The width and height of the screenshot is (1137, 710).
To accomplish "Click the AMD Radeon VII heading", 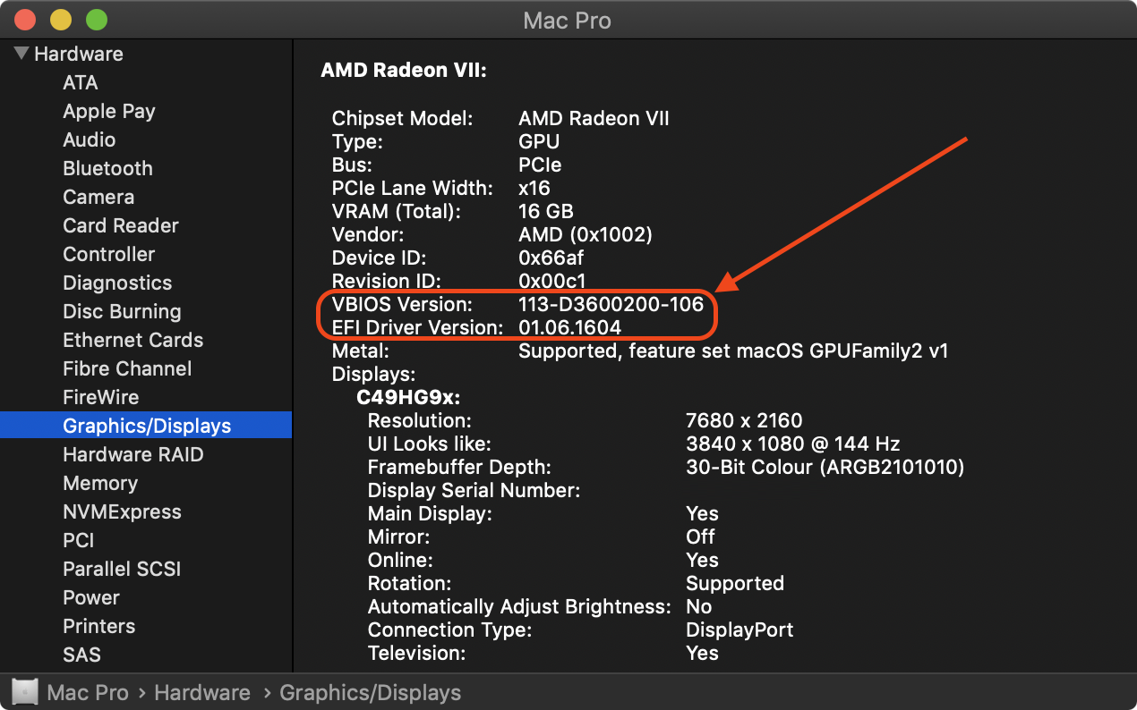I will [x=404, y=70].
